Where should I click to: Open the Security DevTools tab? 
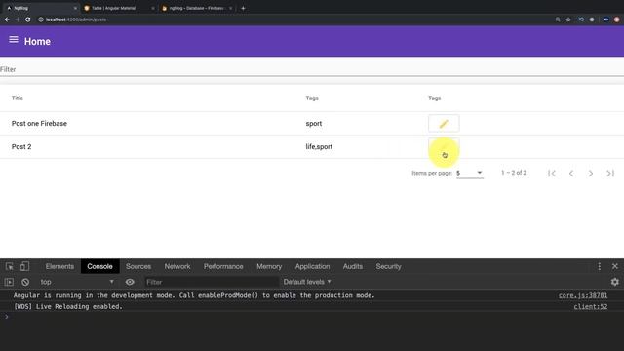coord(388,266)
